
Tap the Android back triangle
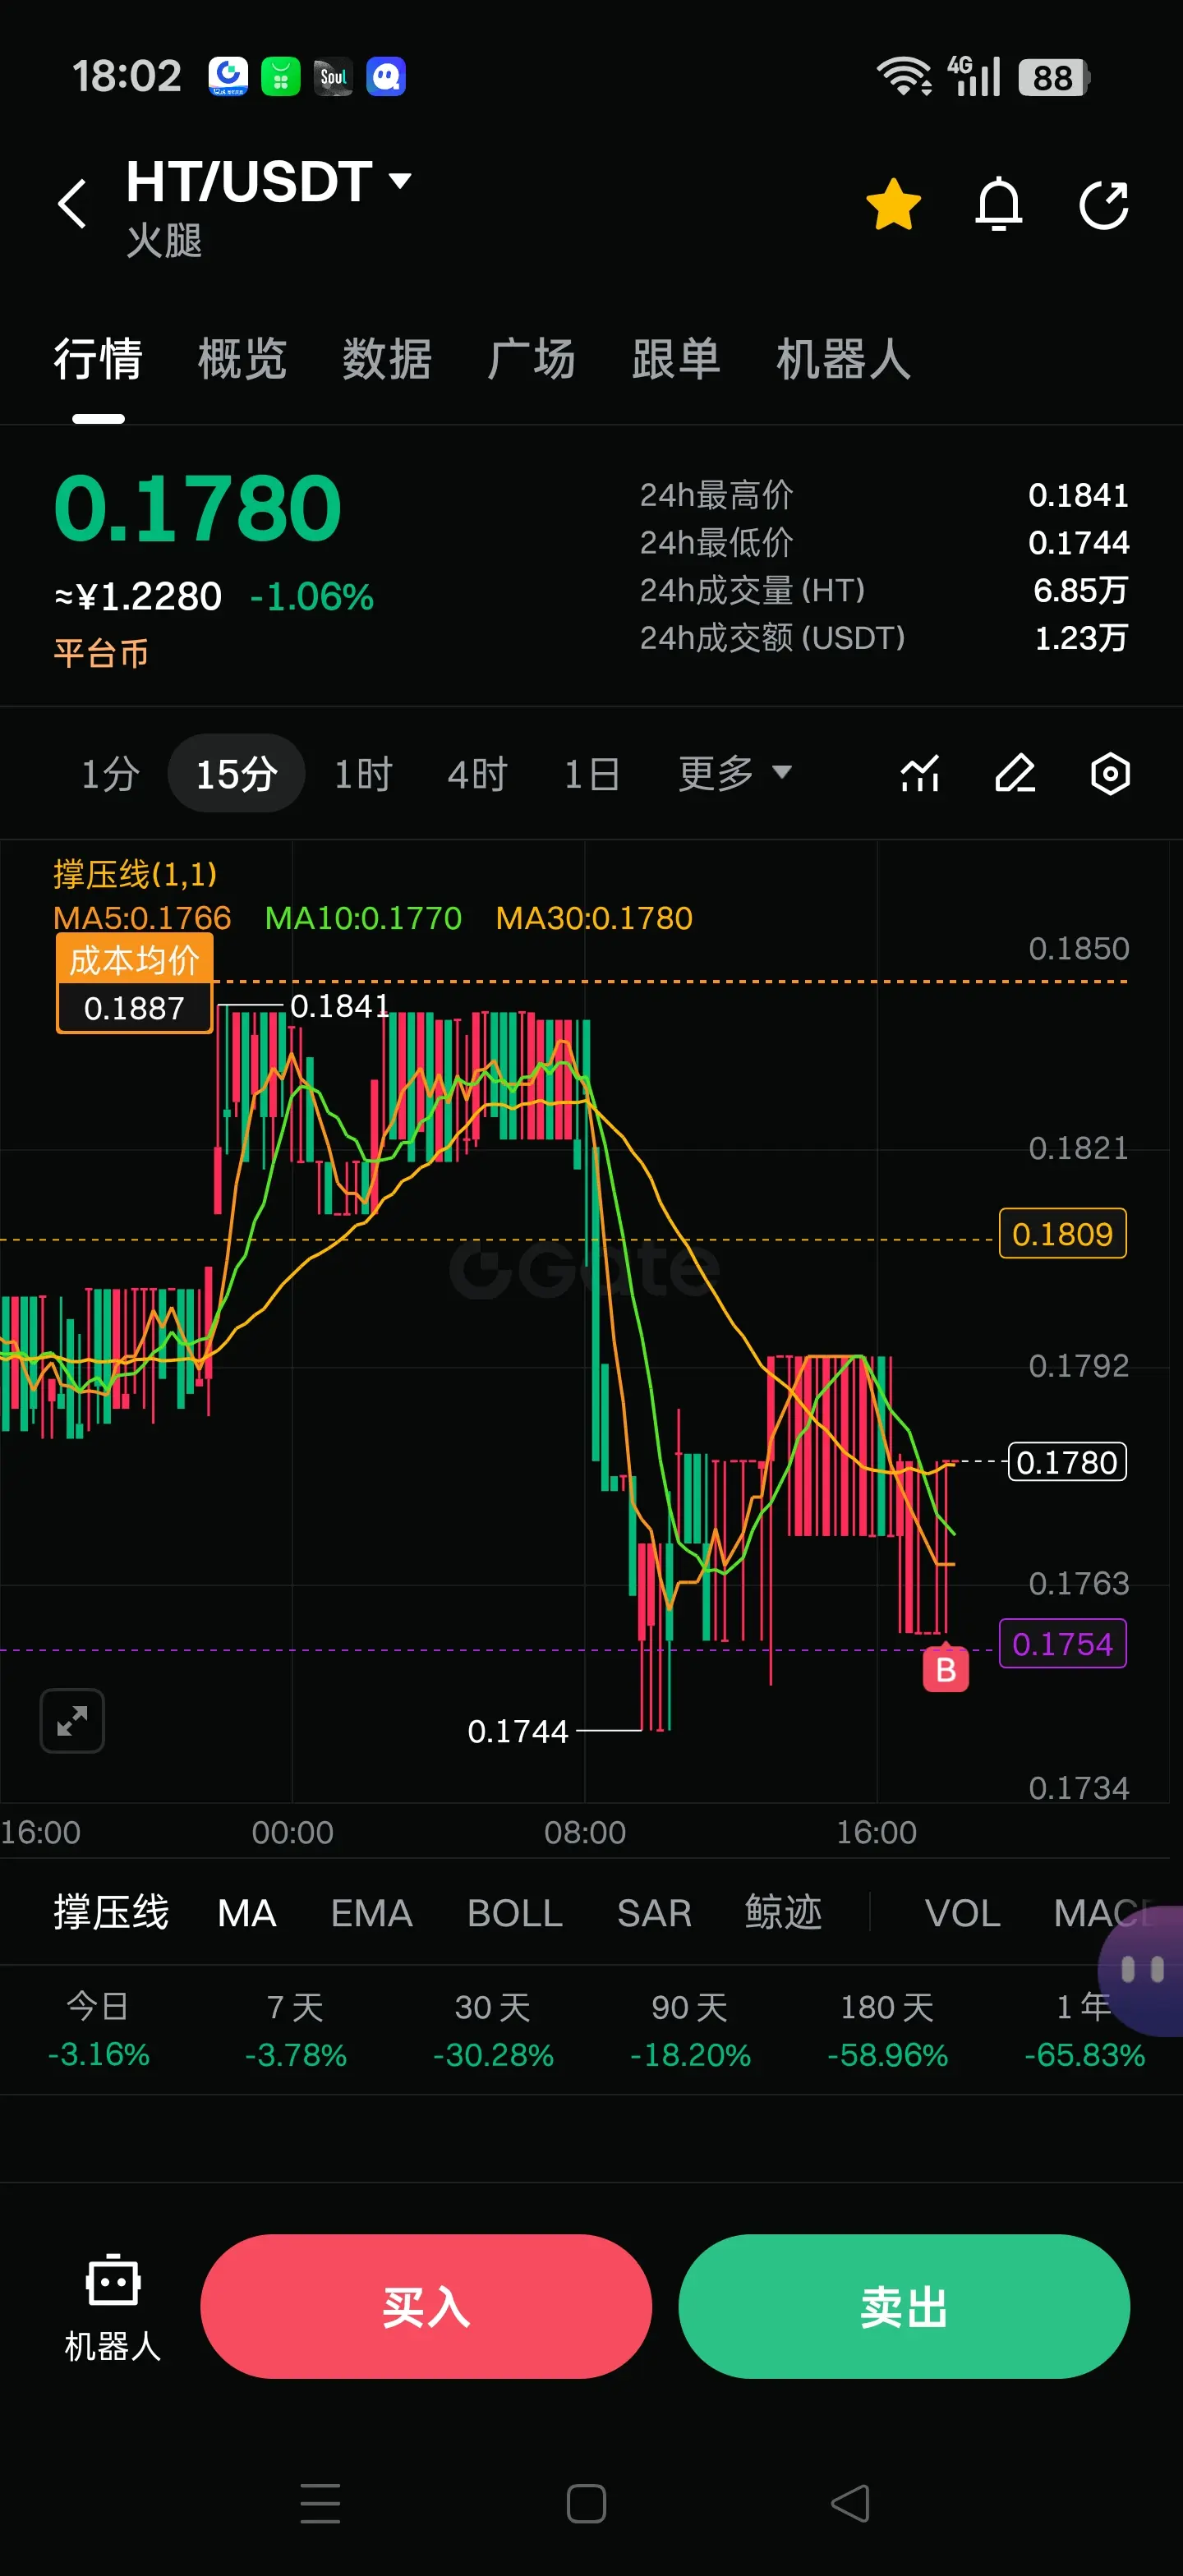[850, 2503]
